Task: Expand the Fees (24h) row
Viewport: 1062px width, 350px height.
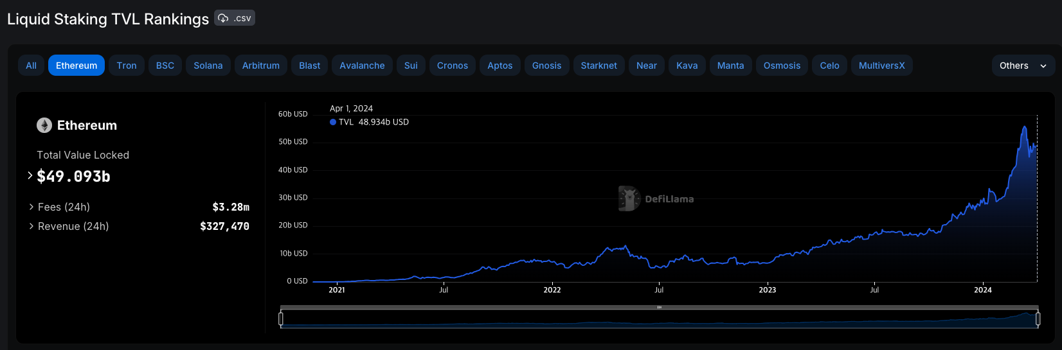Action: click(x=32, y=207)
